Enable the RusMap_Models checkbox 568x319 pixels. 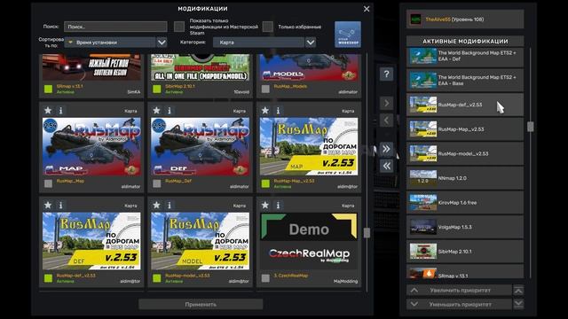[265, 89]
